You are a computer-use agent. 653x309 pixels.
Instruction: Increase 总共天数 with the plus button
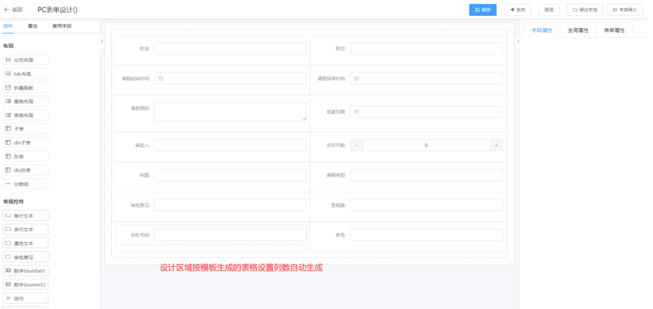[496, 145]
